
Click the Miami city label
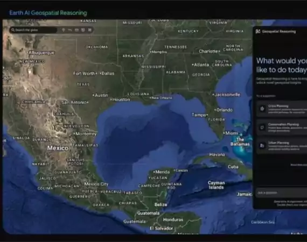232,133
